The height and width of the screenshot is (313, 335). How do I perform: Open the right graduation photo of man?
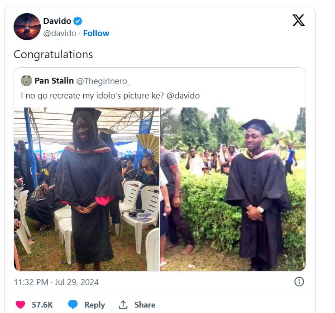pyautogui.click(x=233, y=189)
